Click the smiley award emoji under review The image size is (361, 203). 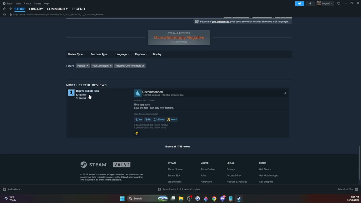pos(137,133)
